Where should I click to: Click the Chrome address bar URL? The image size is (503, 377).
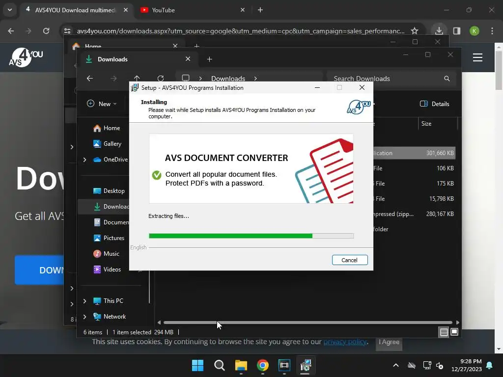241,31
